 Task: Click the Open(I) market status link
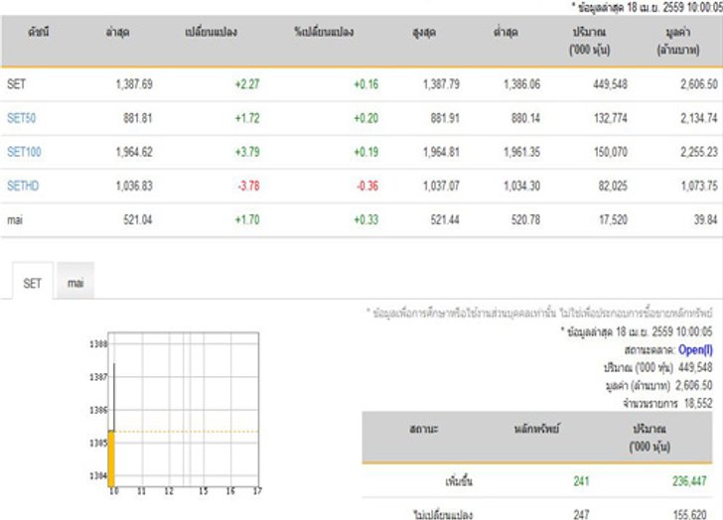(695, 350)
